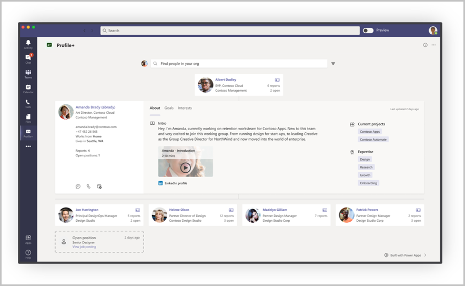Open Albert Dudley's name link
Viewport: 465px width, 286px height.
tap(226, 80)
